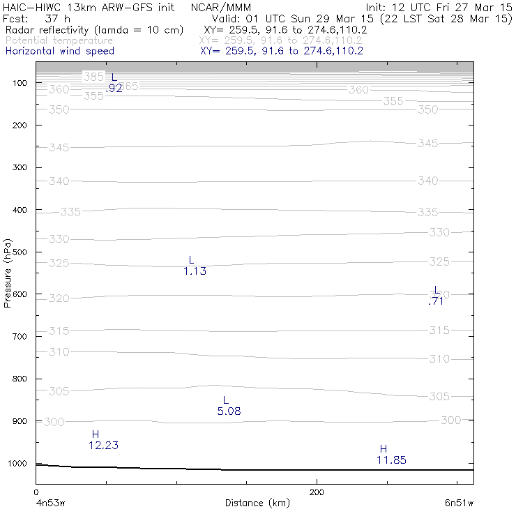Click the left-side '340' contour label
516x516 pixels.
click(x=59, y=181)
